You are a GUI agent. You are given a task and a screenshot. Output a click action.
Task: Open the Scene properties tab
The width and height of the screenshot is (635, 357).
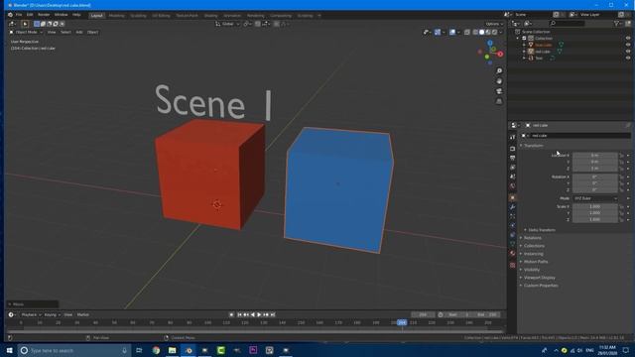(512, 177)
